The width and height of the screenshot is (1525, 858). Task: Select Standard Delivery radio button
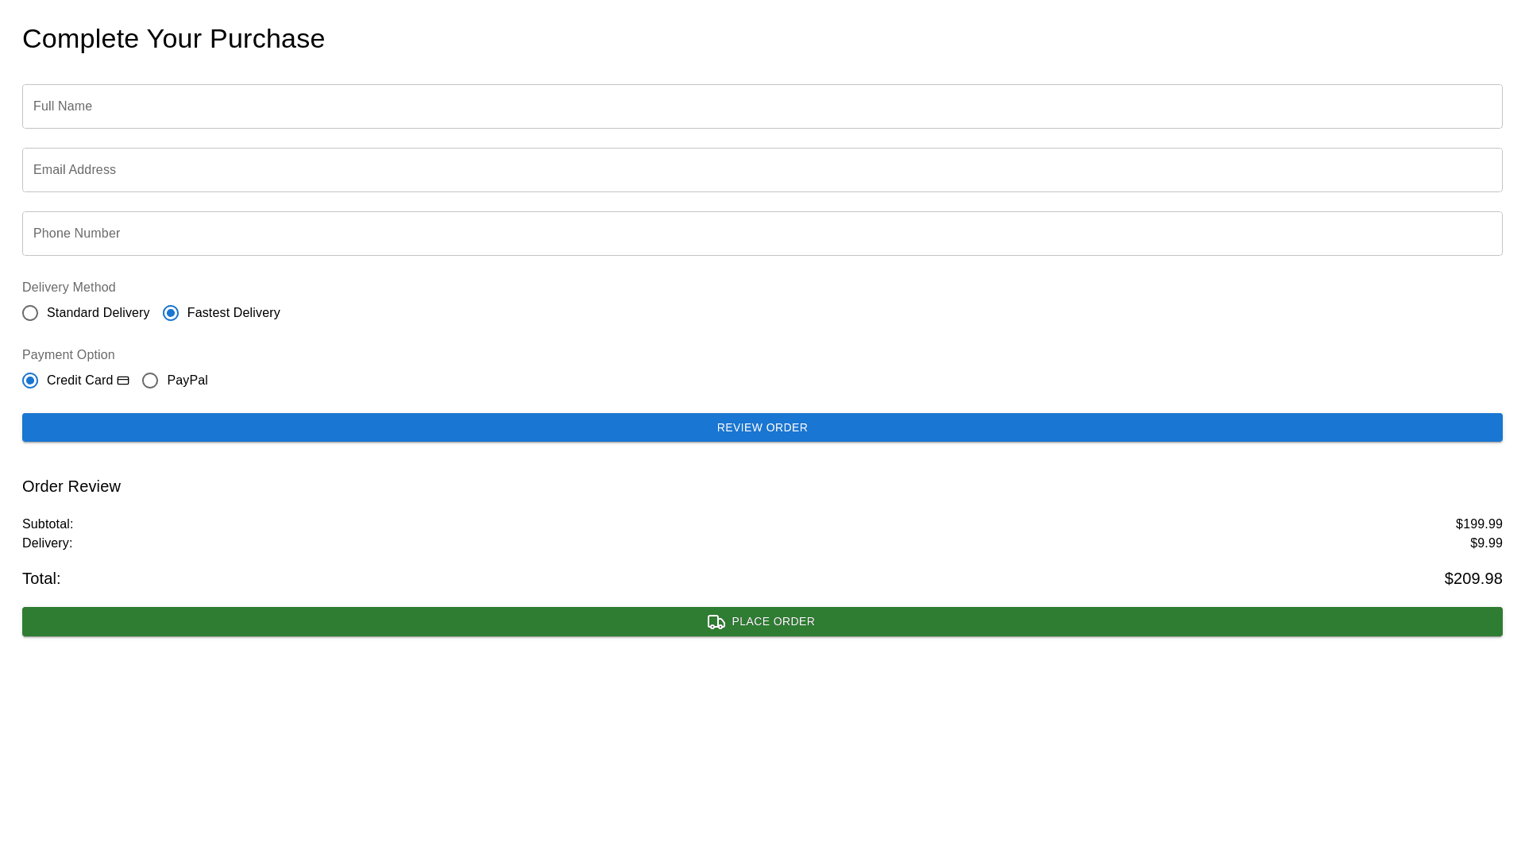point(30,313)
